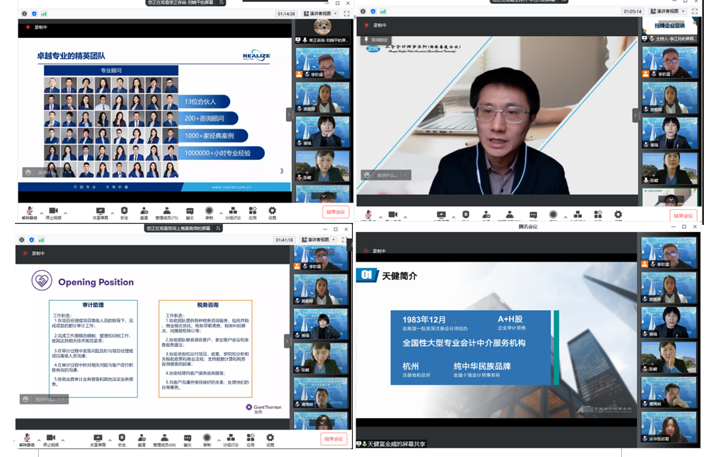Click 'Opening Position' heading in bottom-left window

(x=96, y=282)
